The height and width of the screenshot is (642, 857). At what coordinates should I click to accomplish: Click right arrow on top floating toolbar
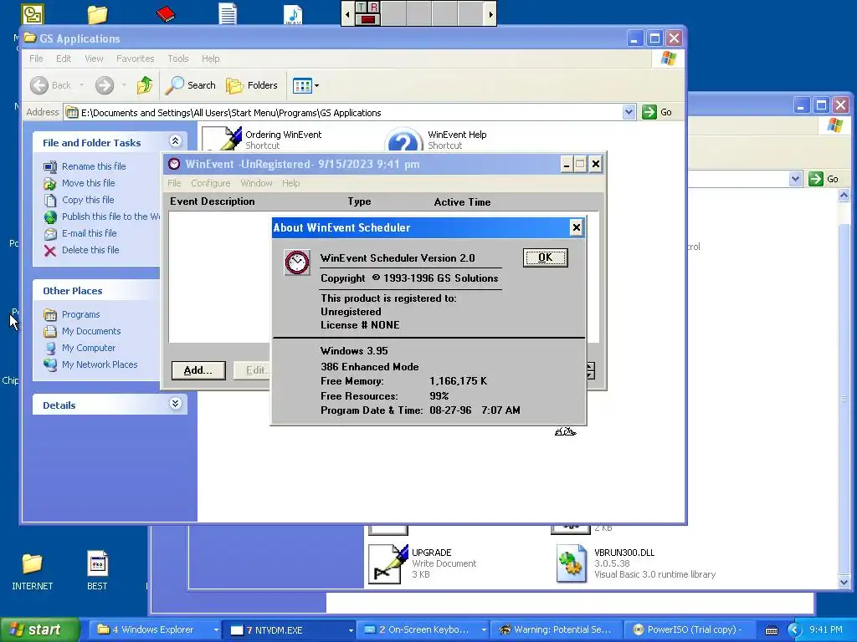click(x=490, y=15)
